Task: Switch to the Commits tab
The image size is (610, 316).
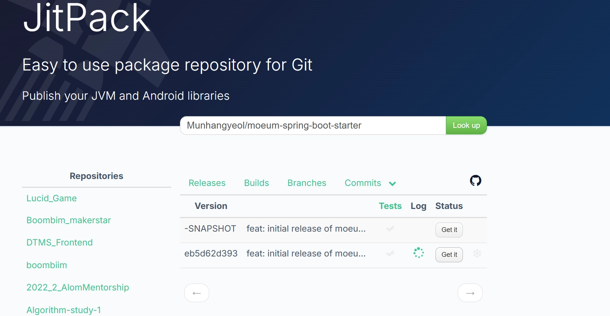Action: click(363, 183)
